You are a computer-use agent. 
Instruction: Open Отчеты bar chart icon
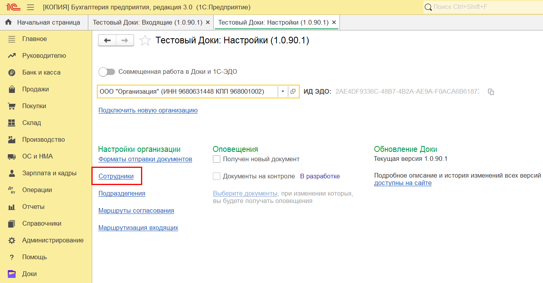tap(12, 207)
